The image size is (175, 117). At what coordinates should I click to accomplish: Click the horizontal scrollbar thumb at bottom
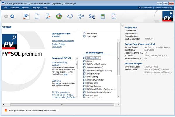pyautogui.click(x=62, y=104)
